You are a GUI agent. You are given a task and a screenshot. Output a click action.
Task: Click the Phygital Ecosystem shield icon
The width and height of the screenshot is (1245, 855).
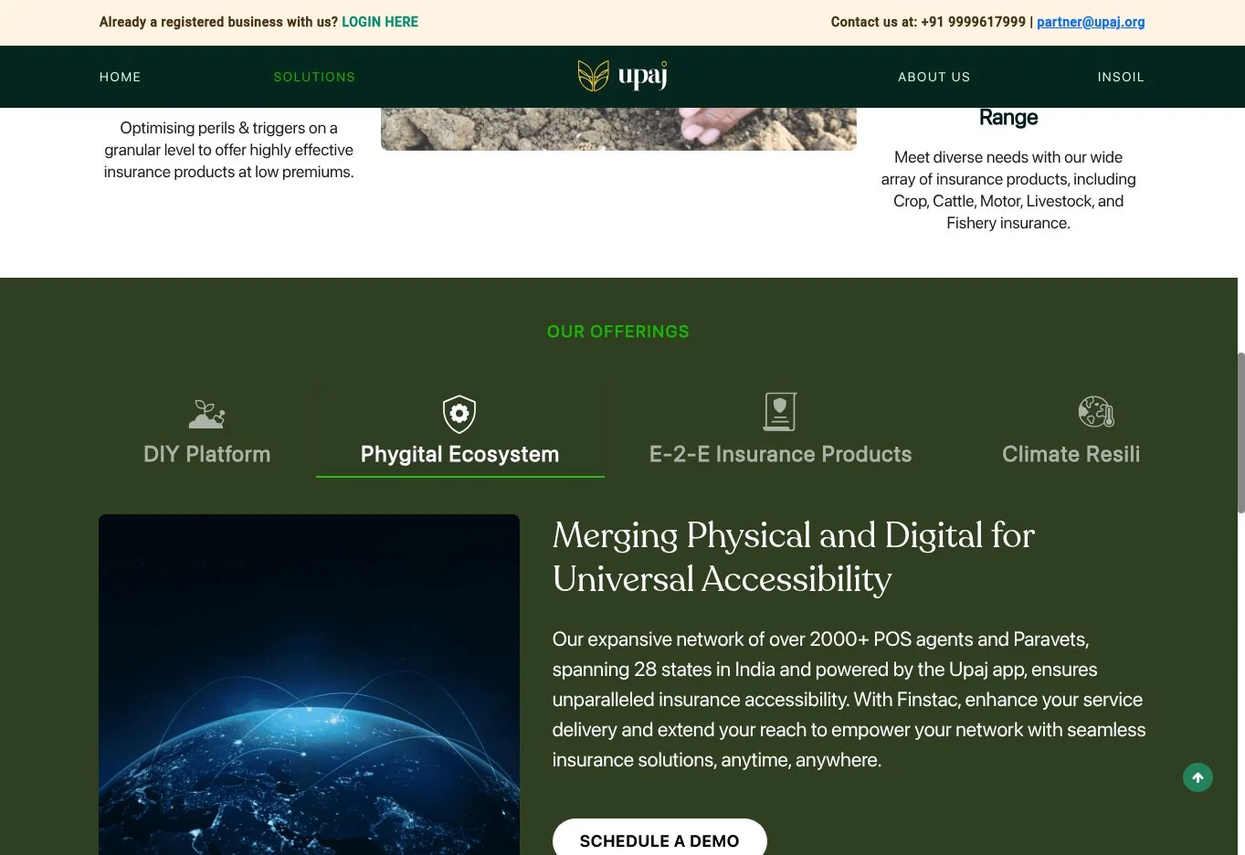(459, 414)
